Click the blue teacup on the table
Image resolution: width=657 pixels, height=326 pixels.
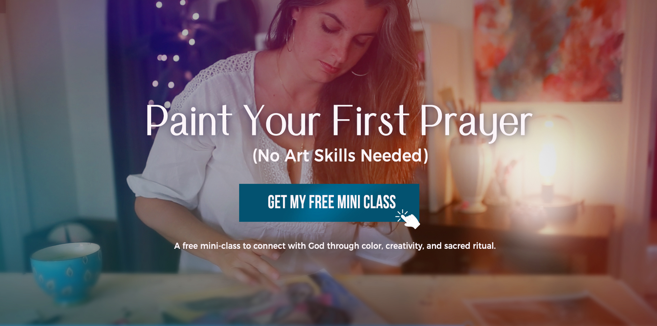click(66, 271)
